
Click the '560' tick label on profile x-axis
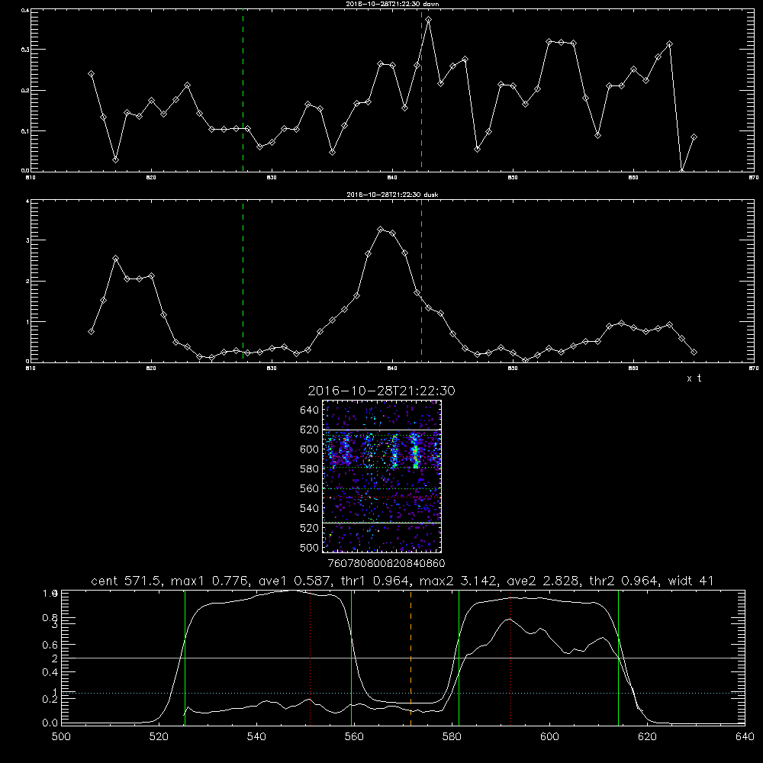tap(354, 737)
